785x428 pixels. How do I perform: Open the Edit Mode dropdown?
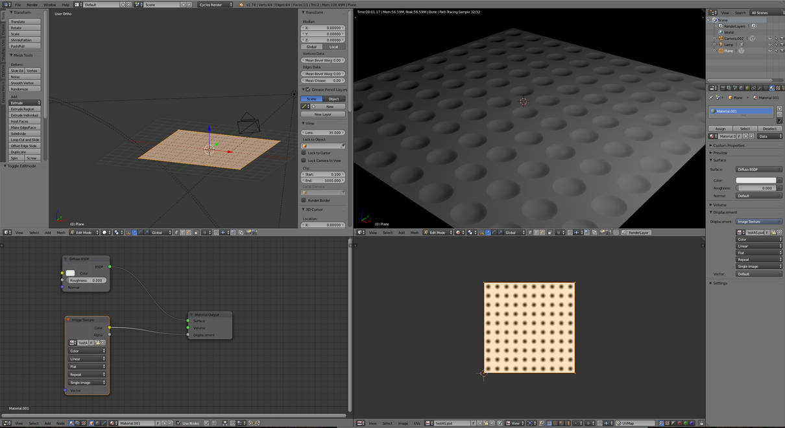click(x=84, y=232)
